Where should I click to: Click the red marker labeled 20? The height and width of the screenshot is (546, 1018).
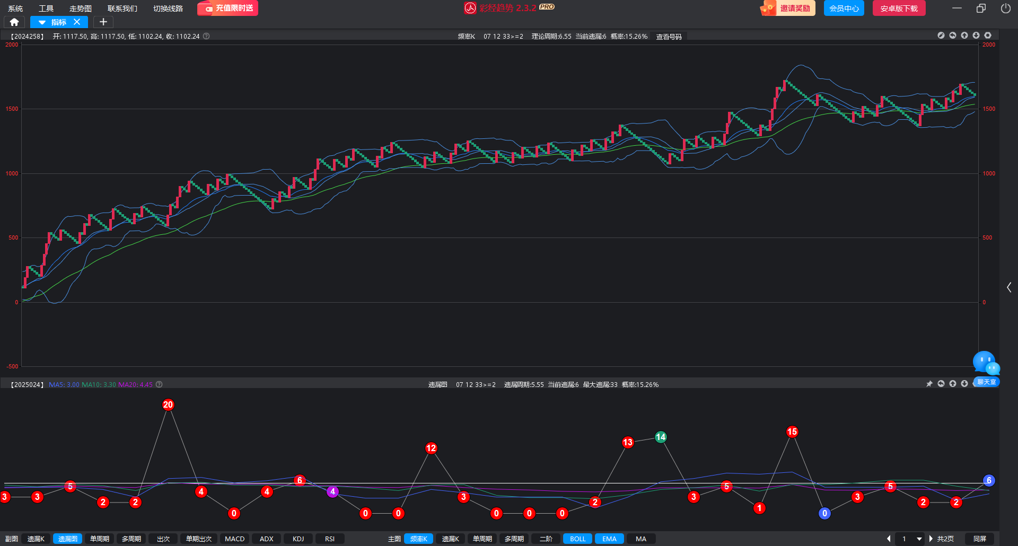pos(168,405)
